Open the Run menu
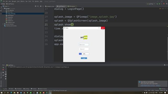Screen dimensions: 168x94 tap(27, 1)
